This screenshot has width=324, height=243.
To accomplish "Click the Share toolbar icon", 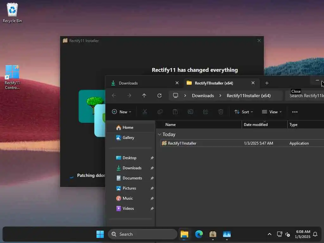I will (206, 112).
